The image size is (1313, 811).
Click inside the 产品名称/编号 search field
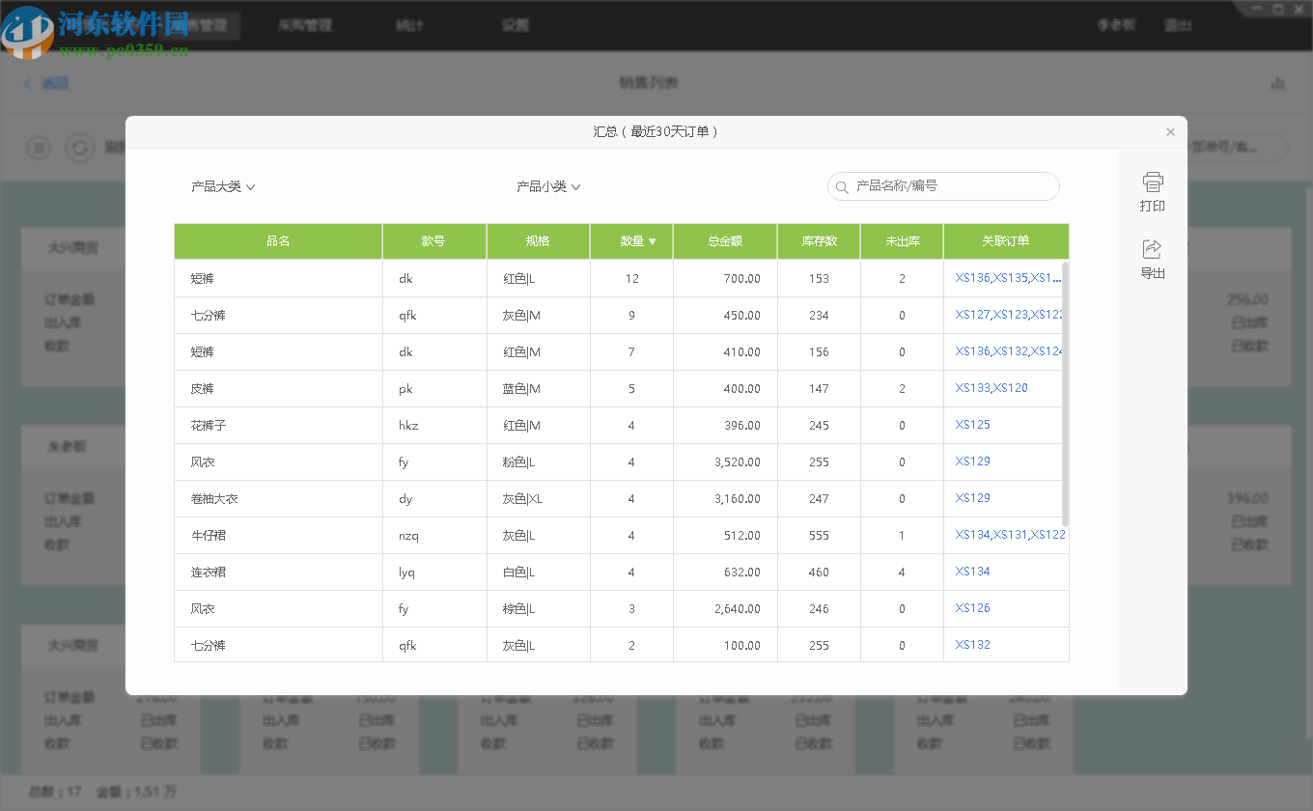tap(943, 185)
